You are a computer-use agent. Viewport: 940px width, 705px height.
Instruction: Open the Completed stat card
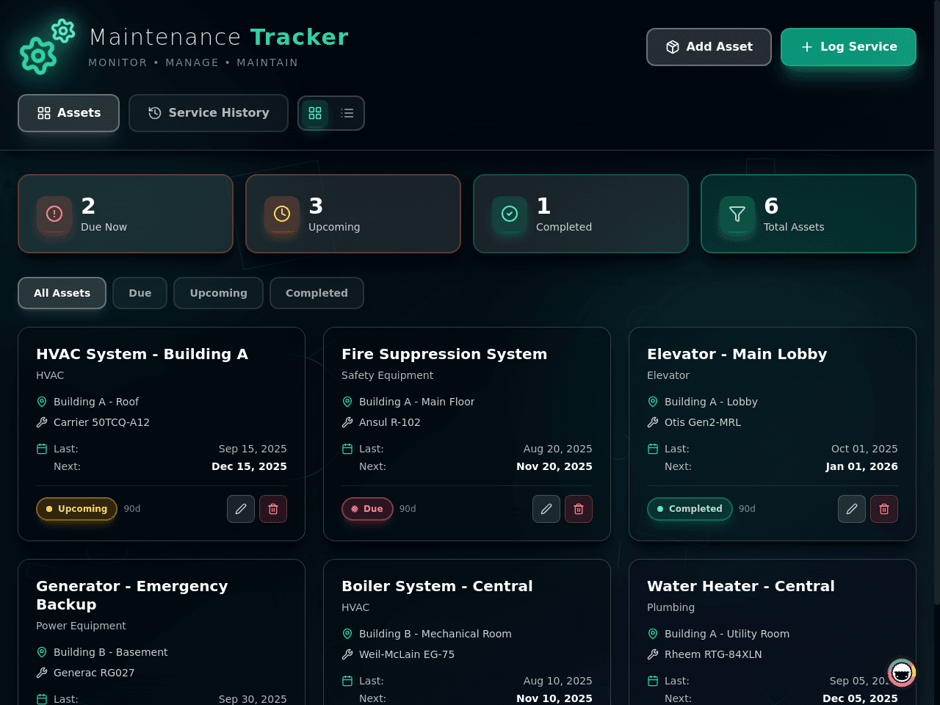tap(581, 214)
